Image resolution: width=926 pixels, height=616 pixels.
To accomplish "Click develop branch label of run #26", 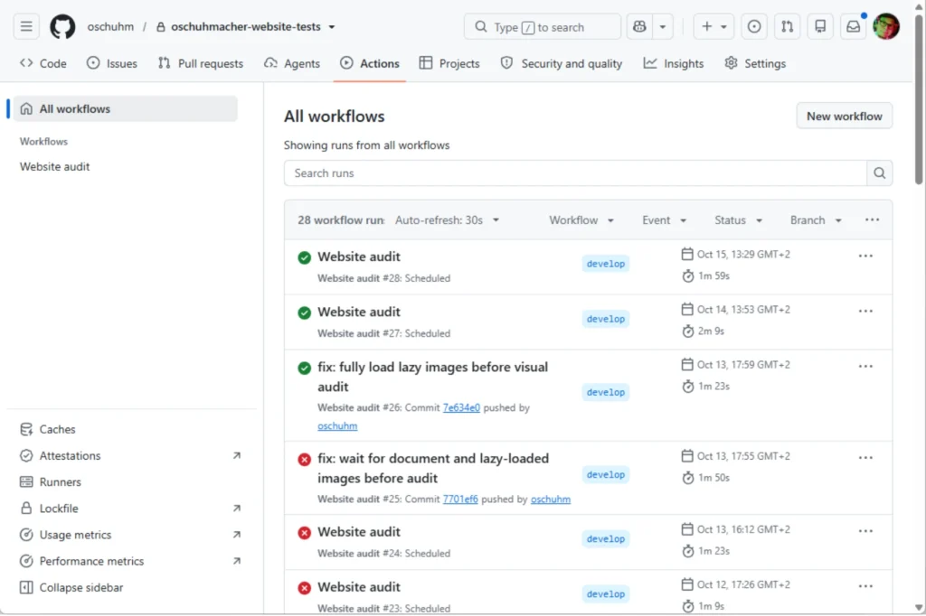I will 605,392.
